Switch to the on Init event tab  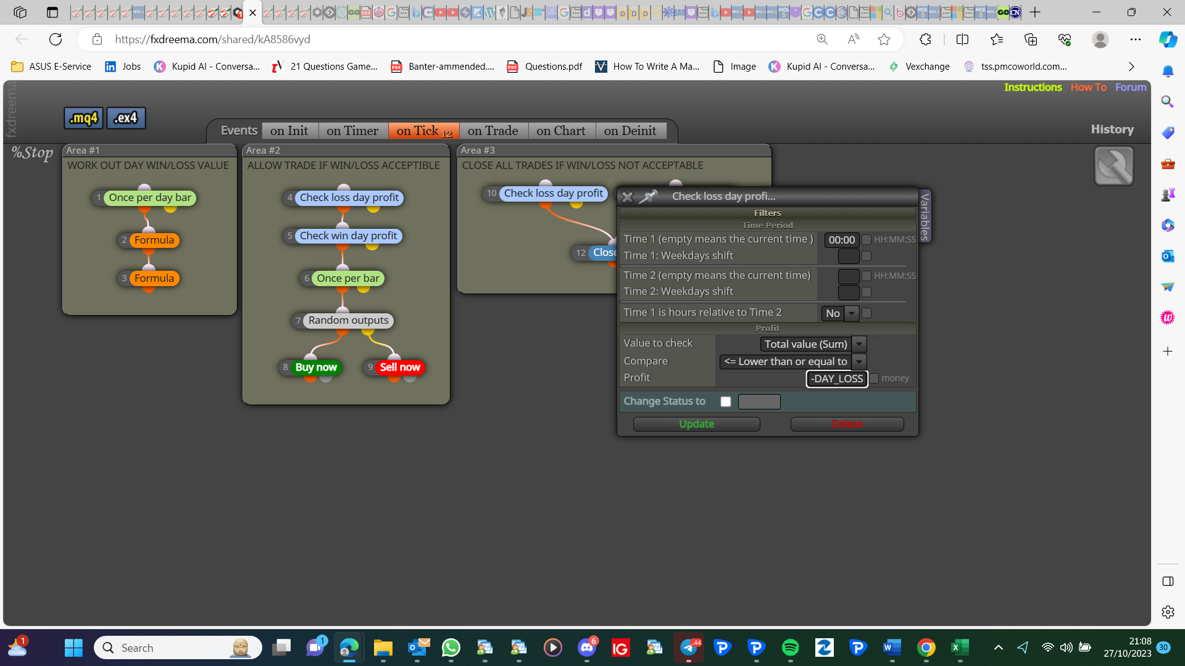pyautogui.click(x=289, y=131)
